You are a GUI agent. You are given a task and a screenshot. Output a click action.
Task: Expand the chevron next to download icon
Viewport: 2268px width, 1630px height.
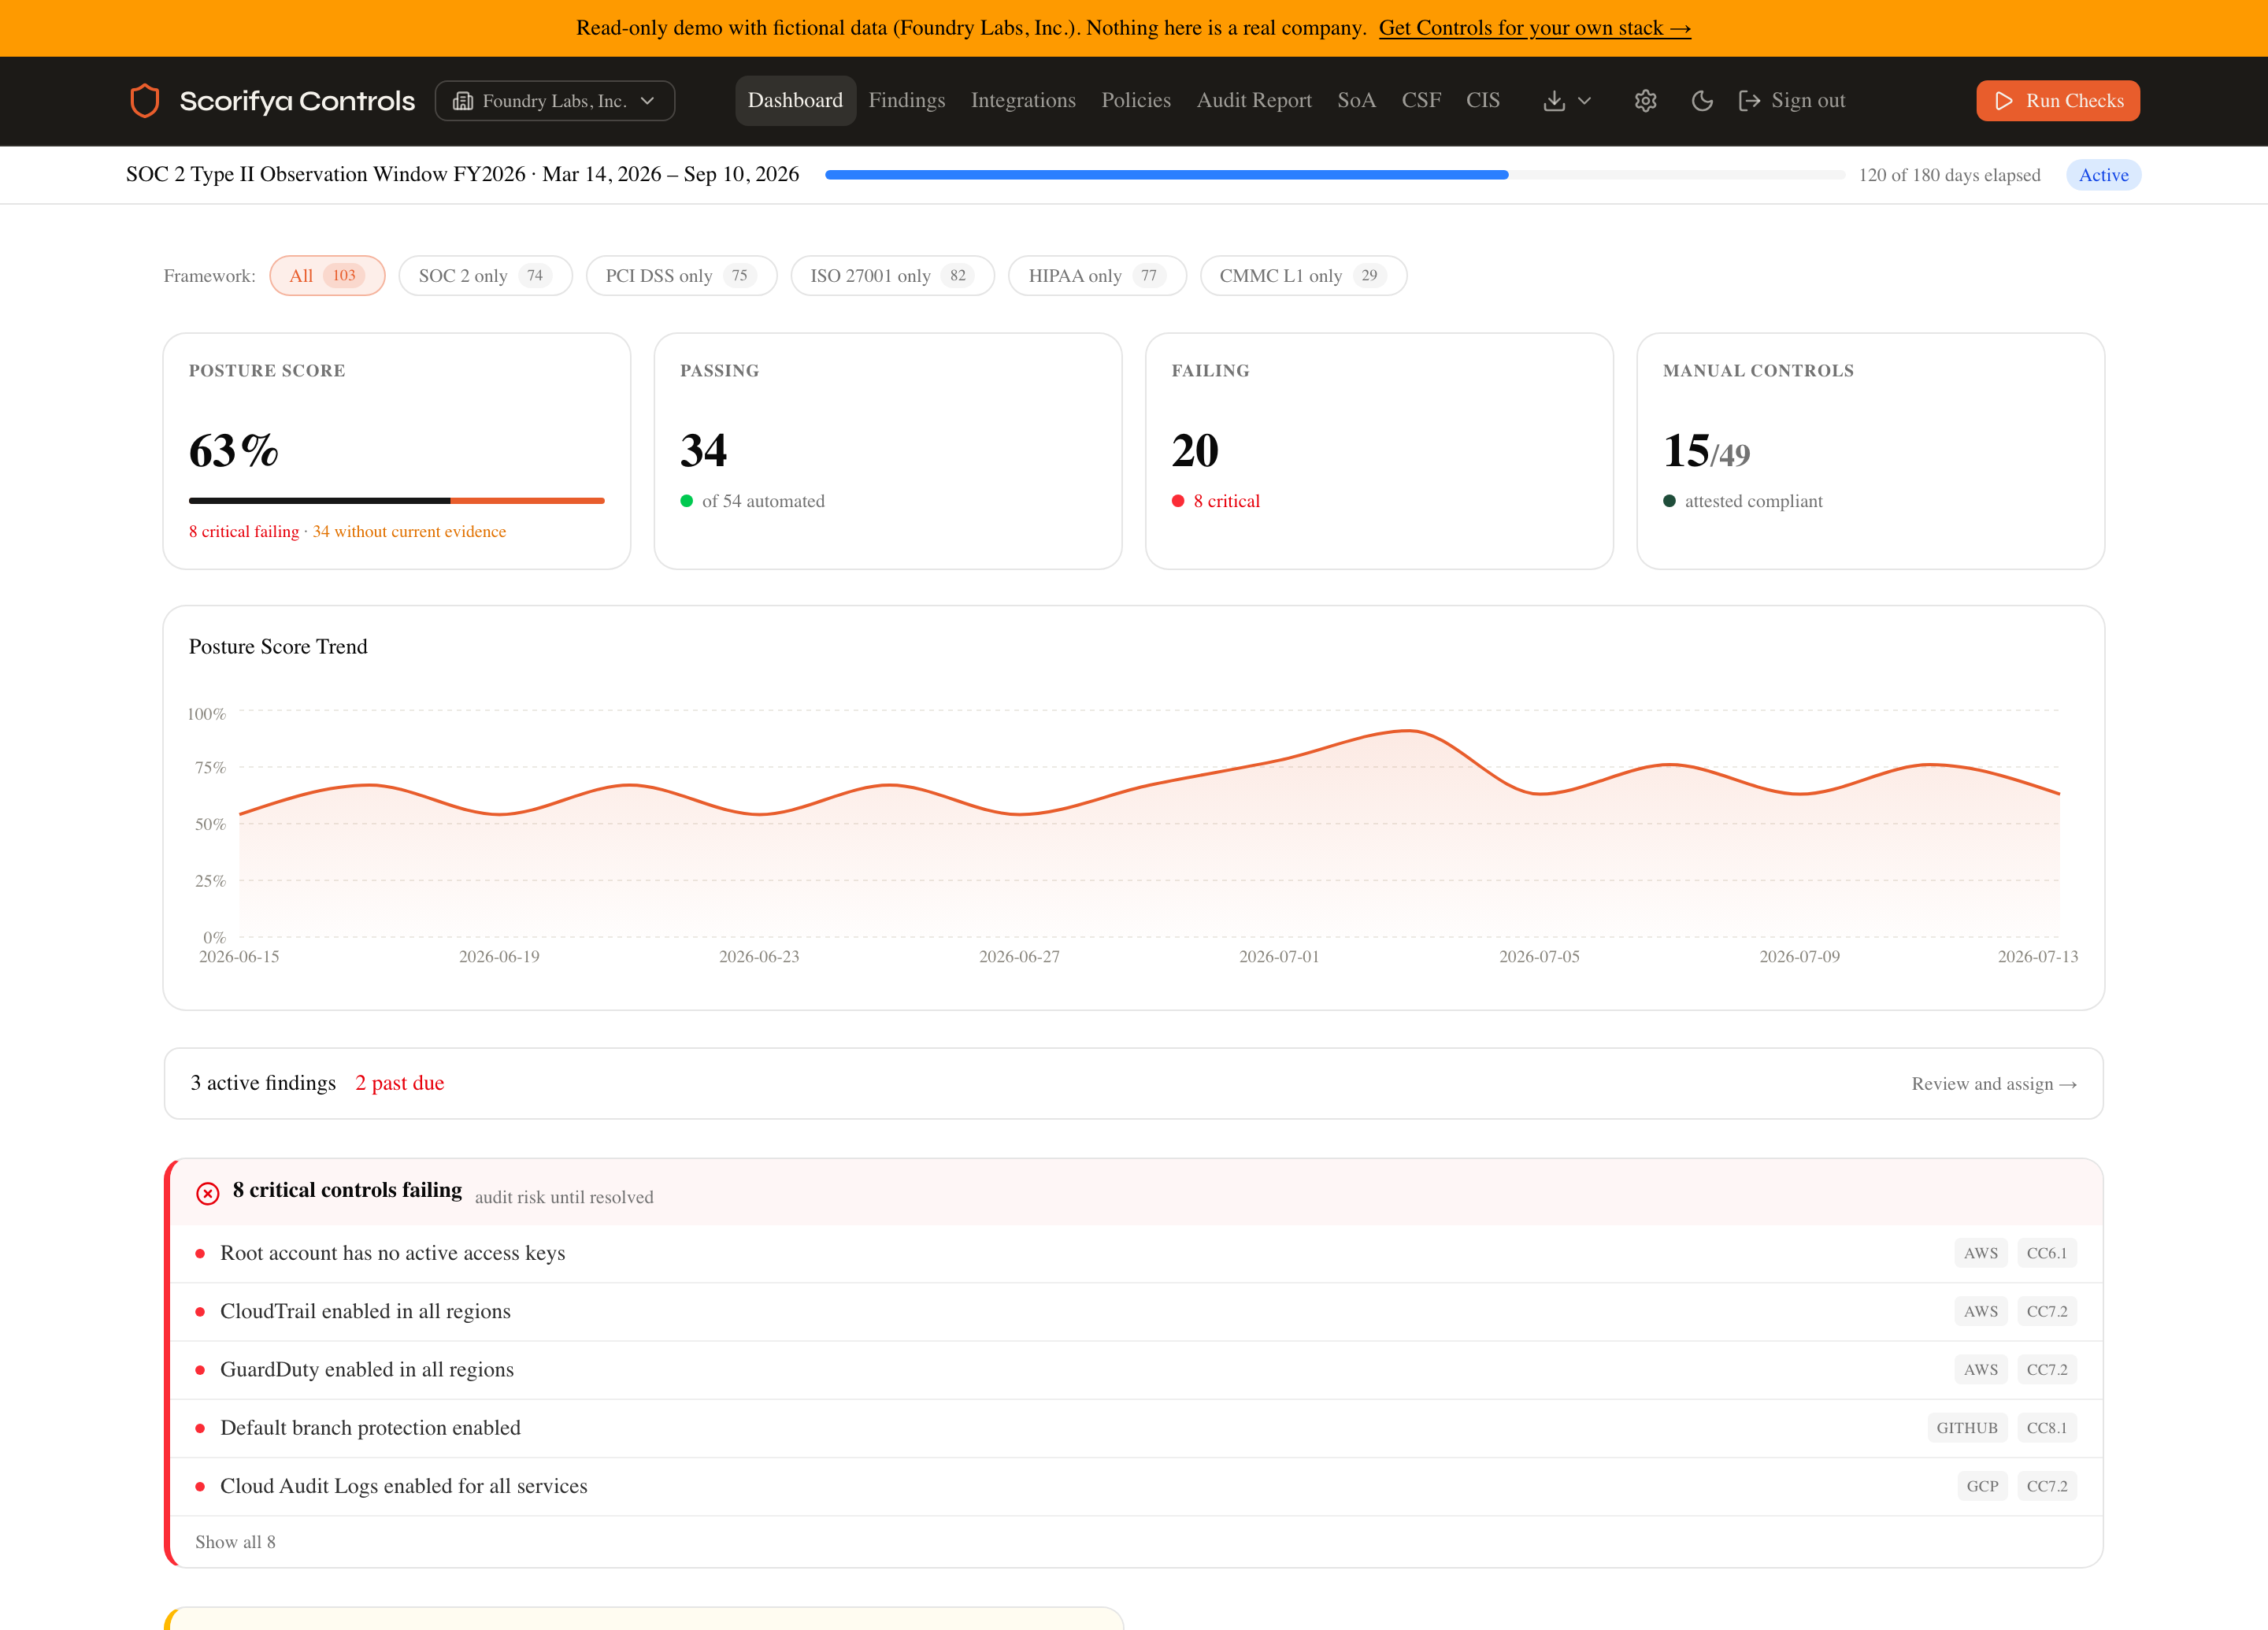(1584, 101)
